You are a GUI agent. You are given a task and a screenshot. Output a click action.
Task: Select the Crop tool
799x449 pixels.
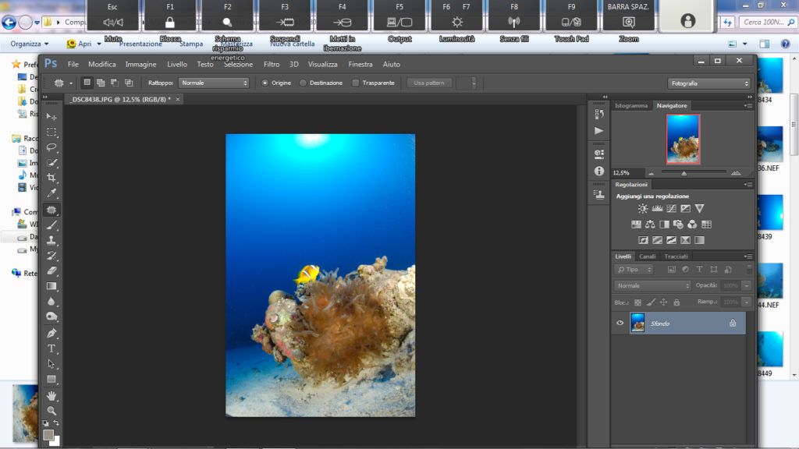51,178
